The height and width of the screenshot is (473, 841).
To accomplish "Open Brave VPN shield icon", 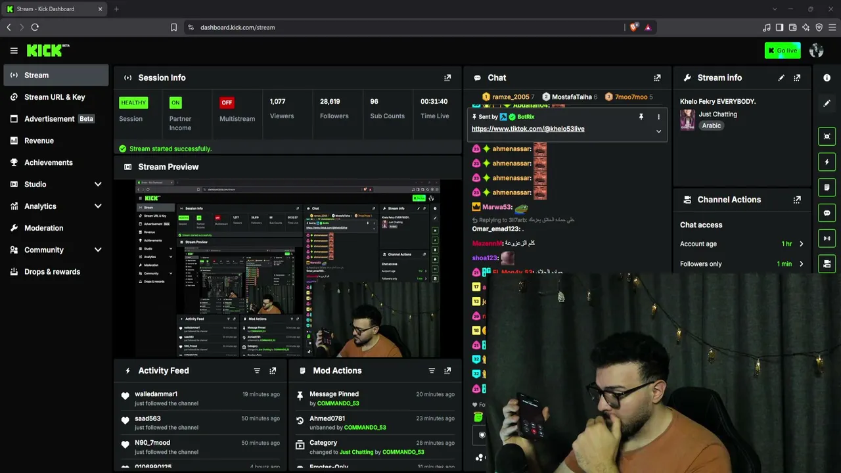I will [x=819, y=28].
